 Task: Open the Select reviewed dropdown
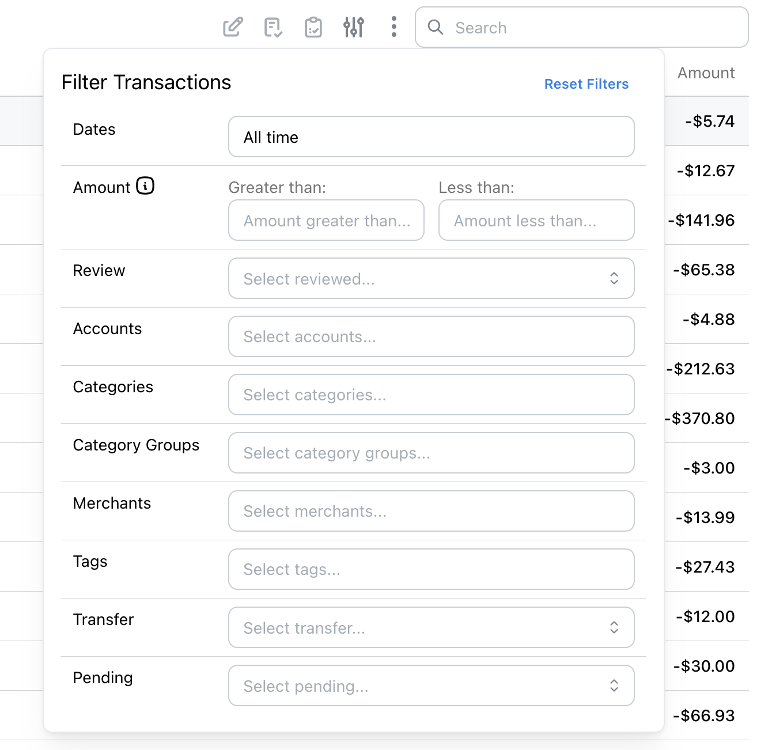(x=431, y=278)
